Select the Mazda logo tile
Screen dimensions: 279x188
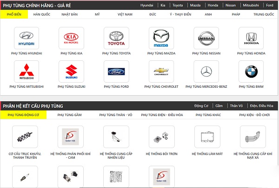[x=161, y=38]
